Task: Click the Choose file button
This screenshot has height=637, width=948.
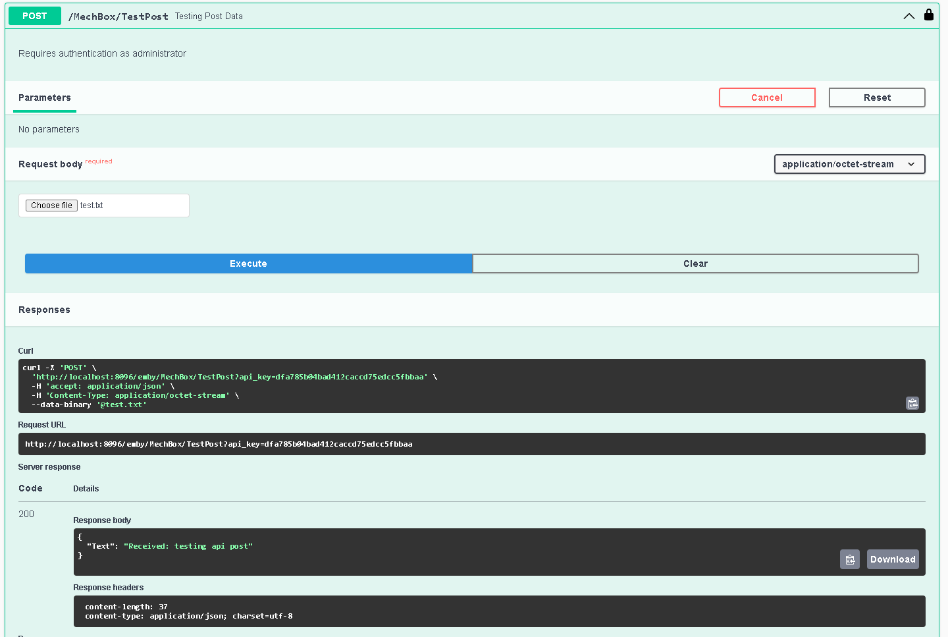Action: [x=51, y=206]
